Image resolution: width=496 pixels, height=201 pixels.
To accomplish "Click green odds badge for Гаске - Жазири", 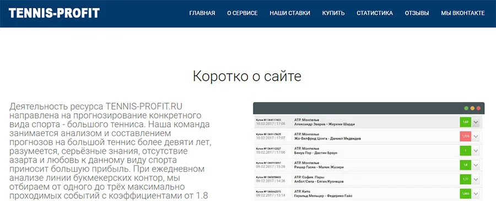I will 465,165.
